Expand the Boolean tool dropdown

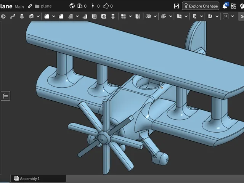155,16
